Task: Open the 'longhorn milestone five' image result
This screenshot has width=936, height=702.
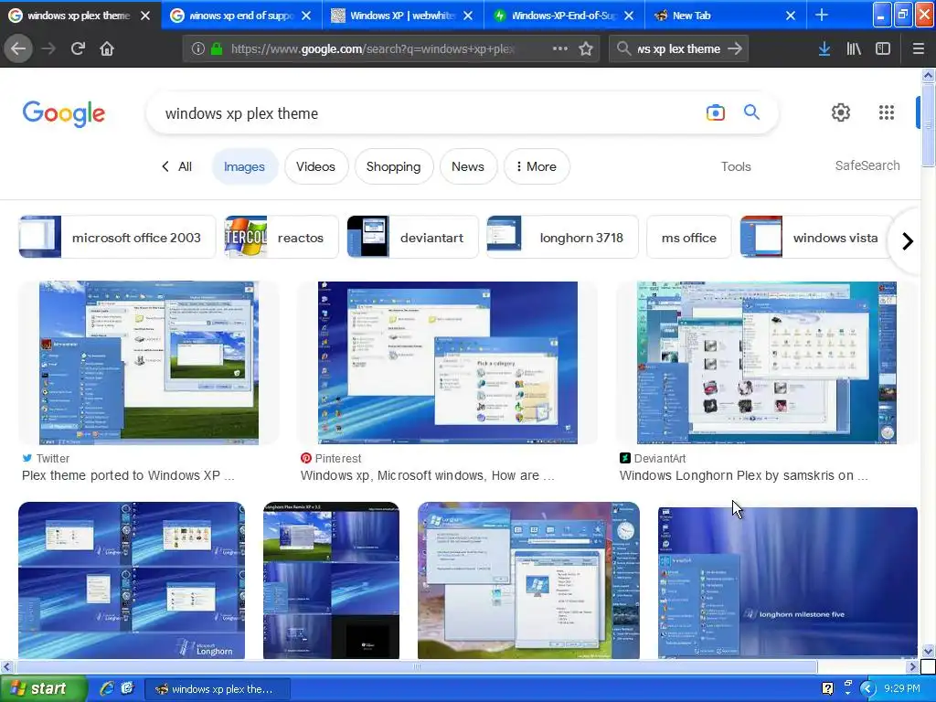Action: [x=787, y=582]
